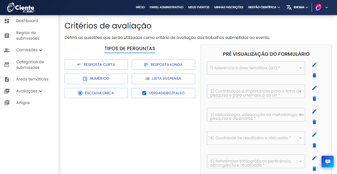Viewport: 337px width, 174px height.
Task: Click the Comissões people icon
Action: [x=7, y=50]
